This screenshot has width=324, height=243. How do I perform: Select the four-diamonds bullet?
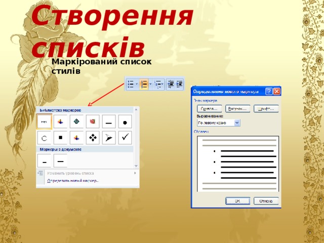coord(93,138)
